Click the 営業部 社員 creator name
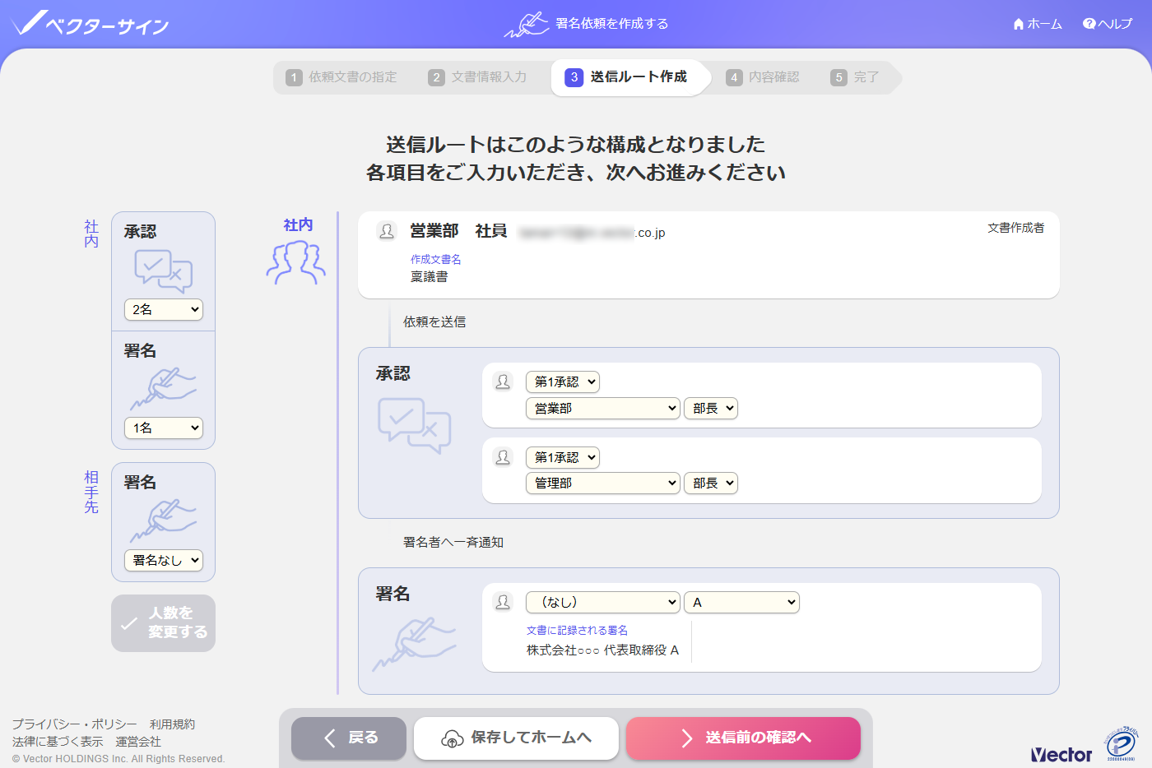 [458, 231]
